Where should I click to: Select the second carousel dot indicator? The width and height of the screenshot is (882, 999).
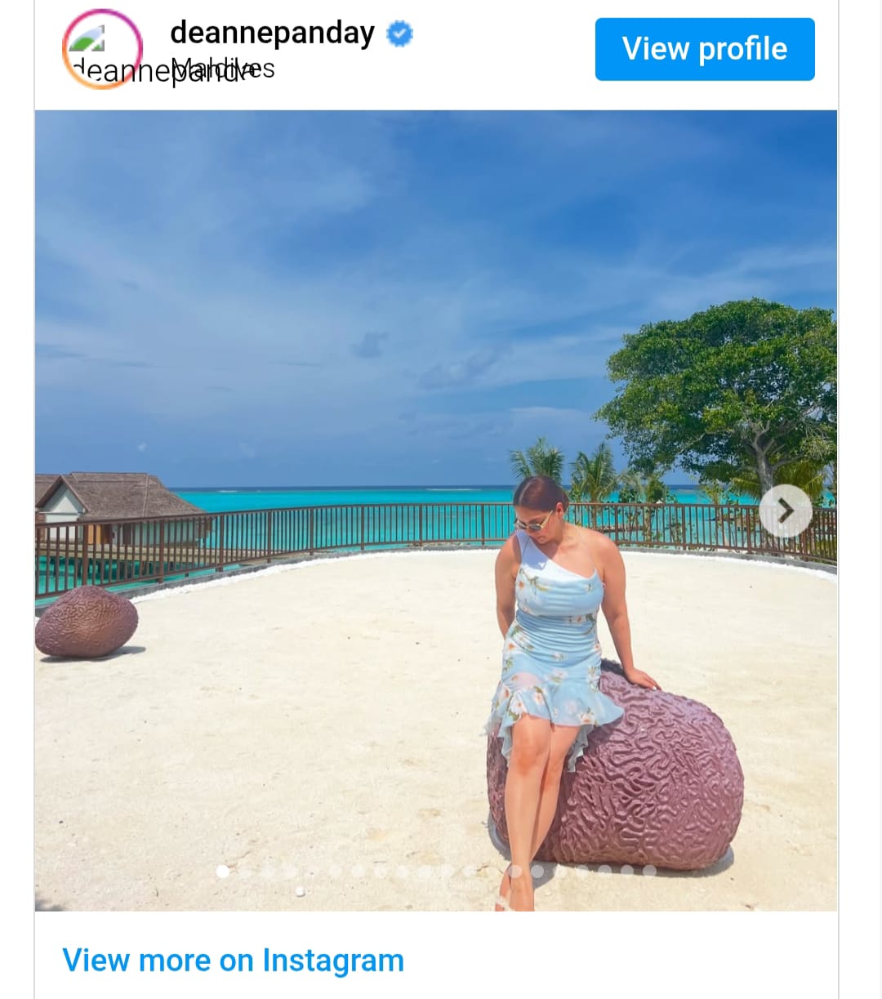click(245, 872)
